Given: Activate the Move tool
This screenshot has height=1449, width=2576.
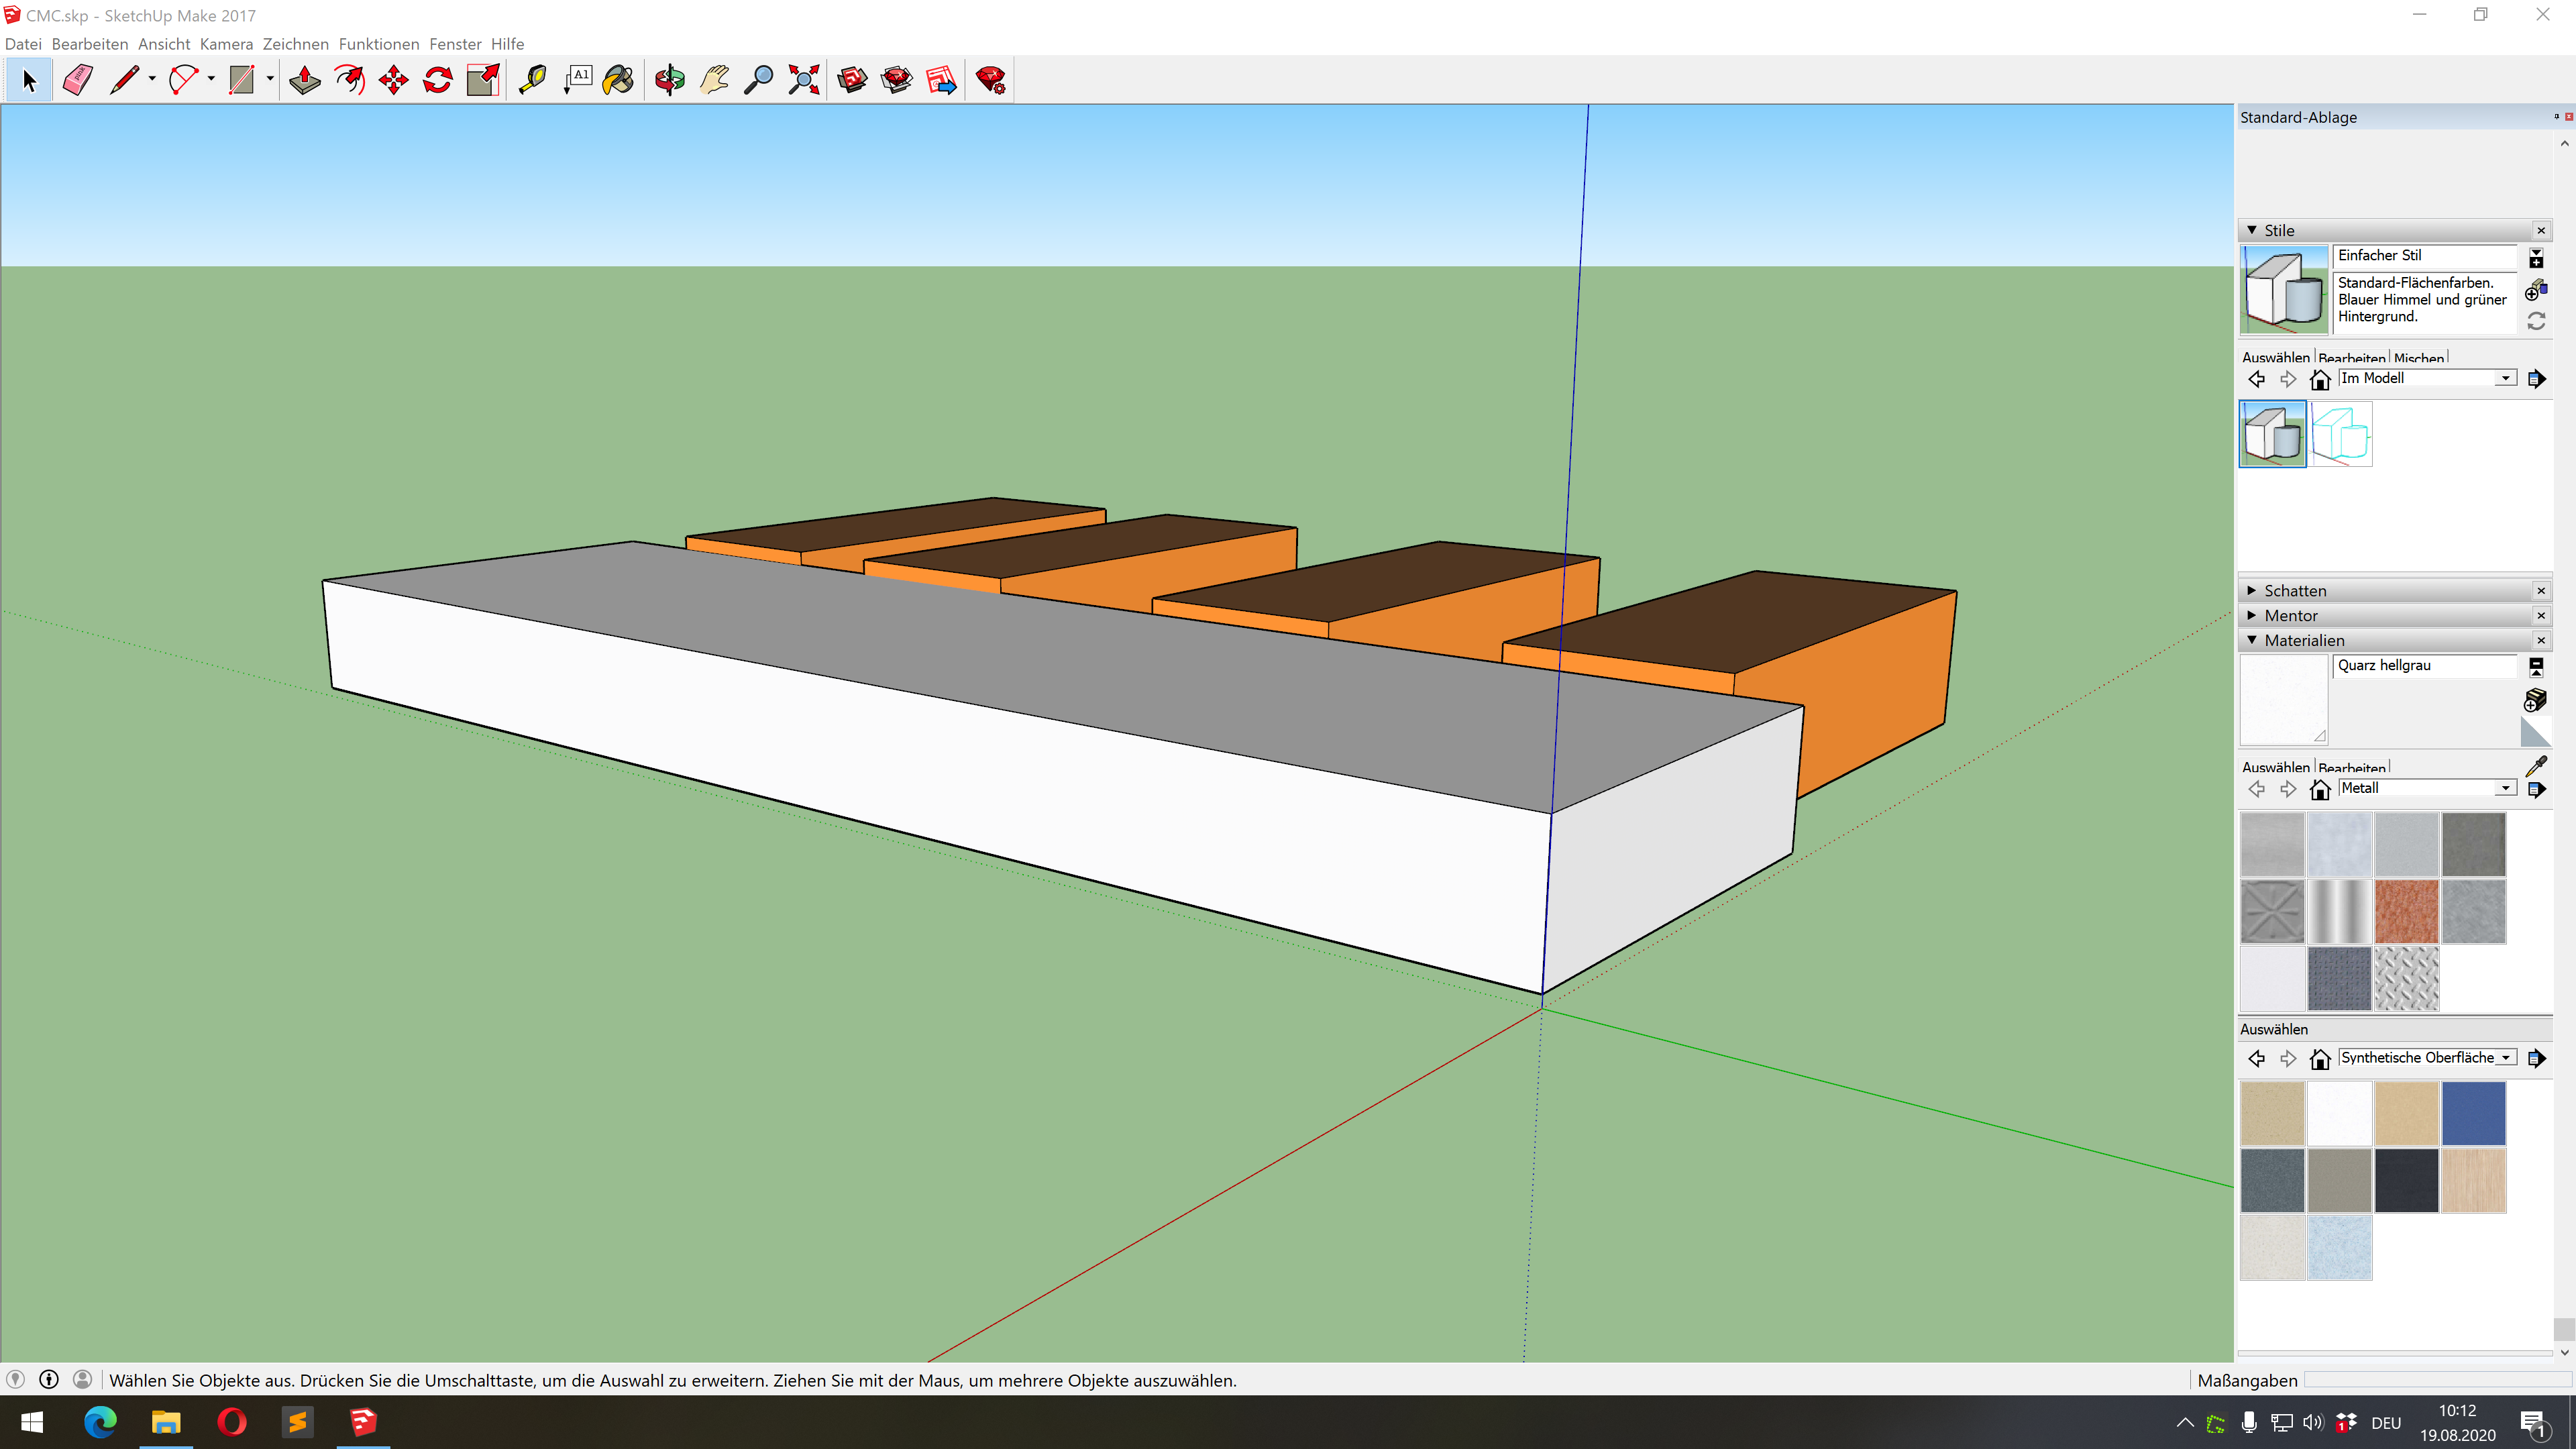Looking at the screenshot, I should (394, 80).
